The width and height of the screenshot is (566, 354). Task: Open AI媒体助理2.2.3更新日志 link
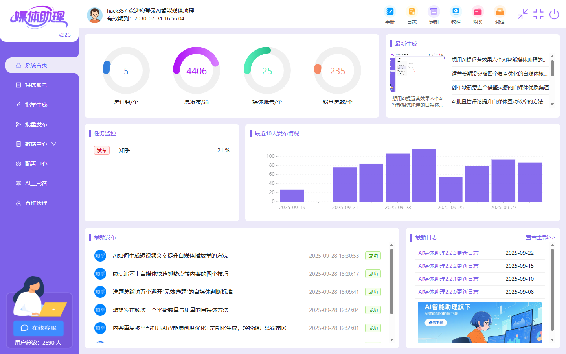click(448, 253)
